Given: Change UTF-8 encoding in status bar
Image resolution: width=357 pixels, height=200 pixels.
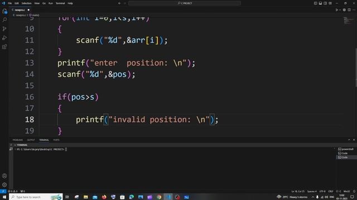Looking at the screenshot, I should (322, 191).
